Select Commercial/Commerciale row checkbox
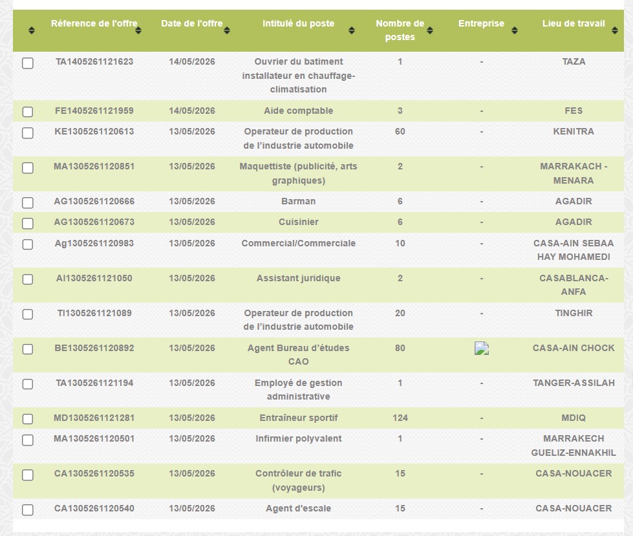The width and height of the screenshot is (633, 536). [x=27, y=244]
